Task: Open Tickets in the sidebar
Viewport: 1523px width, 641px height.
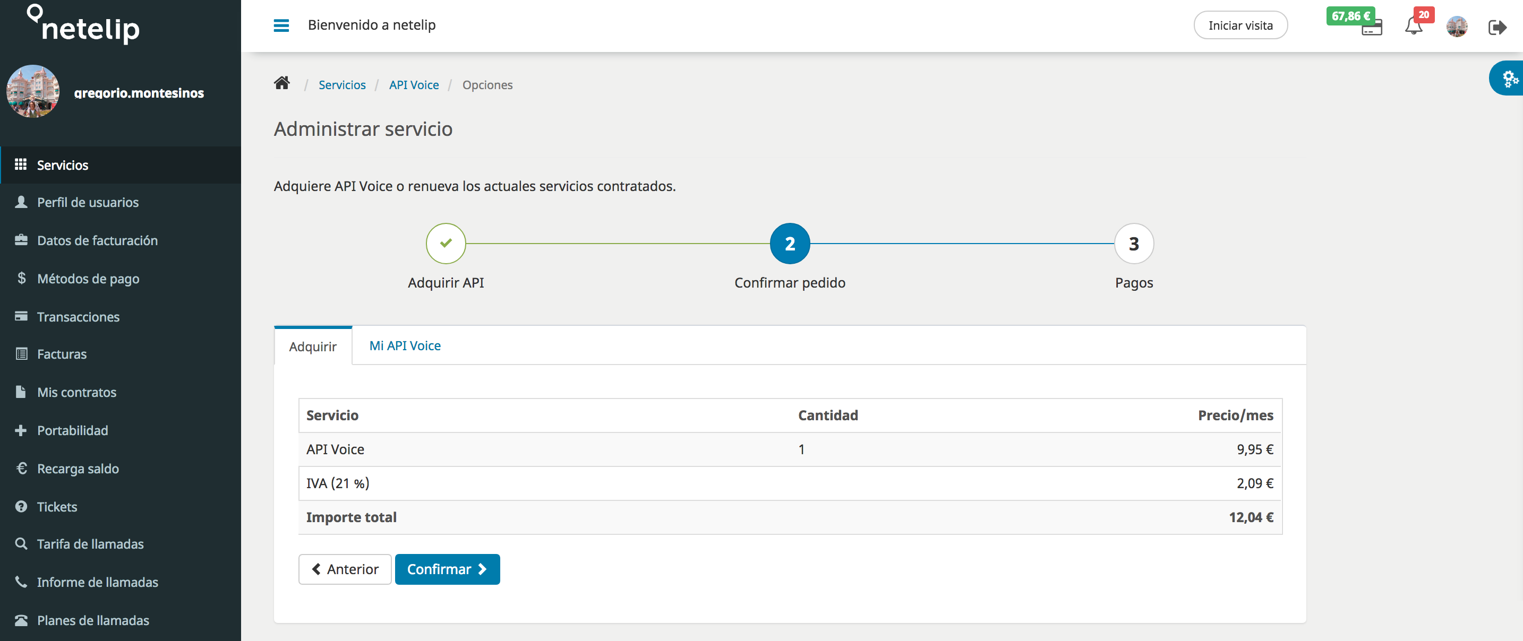Action: click(x=121, y=506)
